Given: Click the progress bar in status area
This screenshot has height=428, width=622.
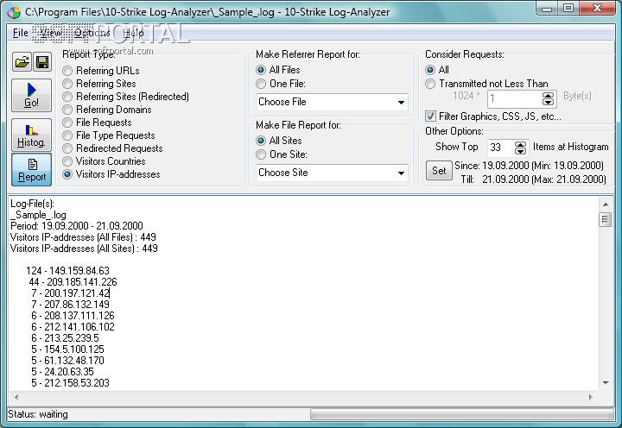Looking at the screenshot, I should (x=462, y=414).
